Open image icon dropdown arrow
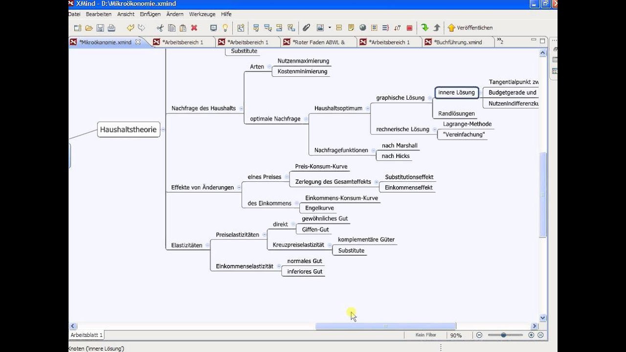Viewport: 626px width, 352px height. click(x=330, y=28)
